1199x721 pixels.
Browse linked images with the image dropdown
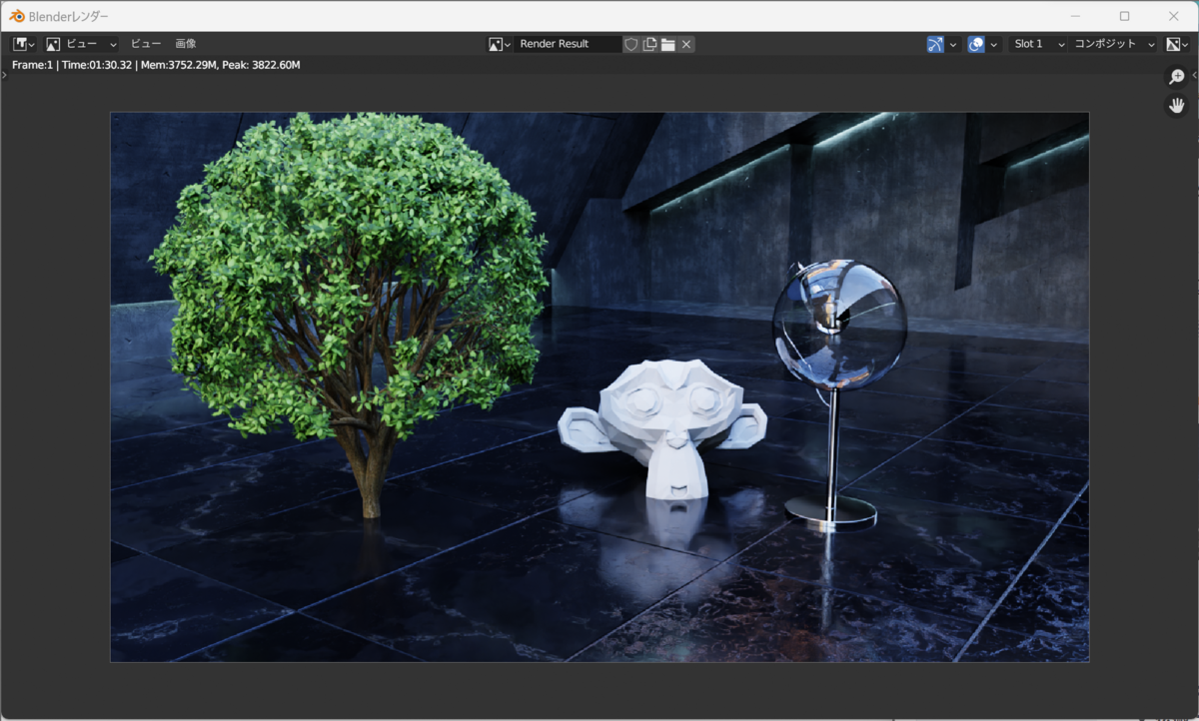(x=500, y=44)
